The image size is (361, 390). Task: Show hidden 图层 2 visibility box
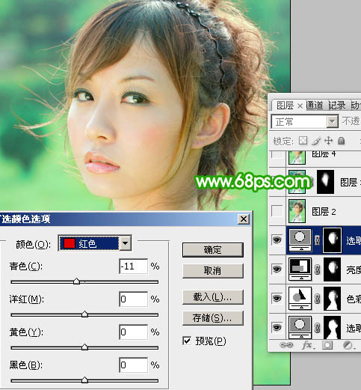click(277, 211)
